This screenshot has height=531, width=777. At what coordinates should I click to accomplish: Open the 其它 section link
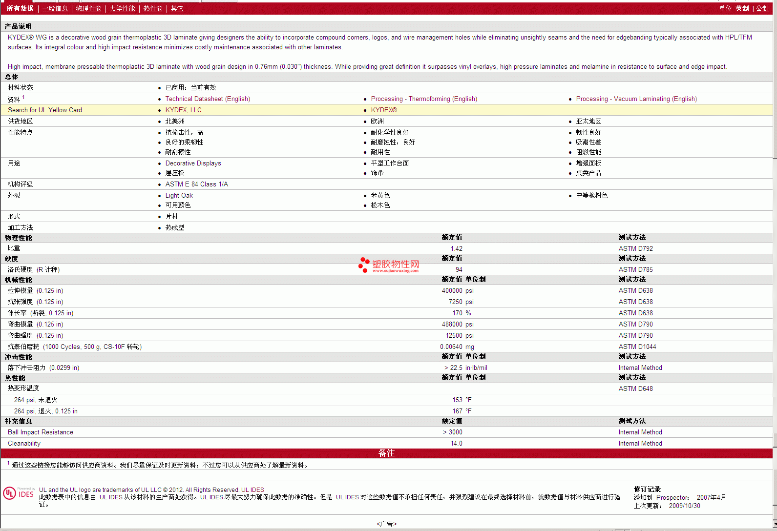177,9
